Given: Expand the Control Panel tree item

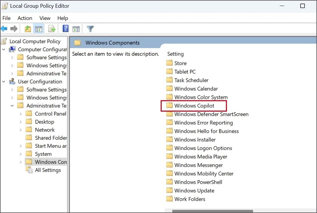Looking at the screenshot, I should pos(20,114).
